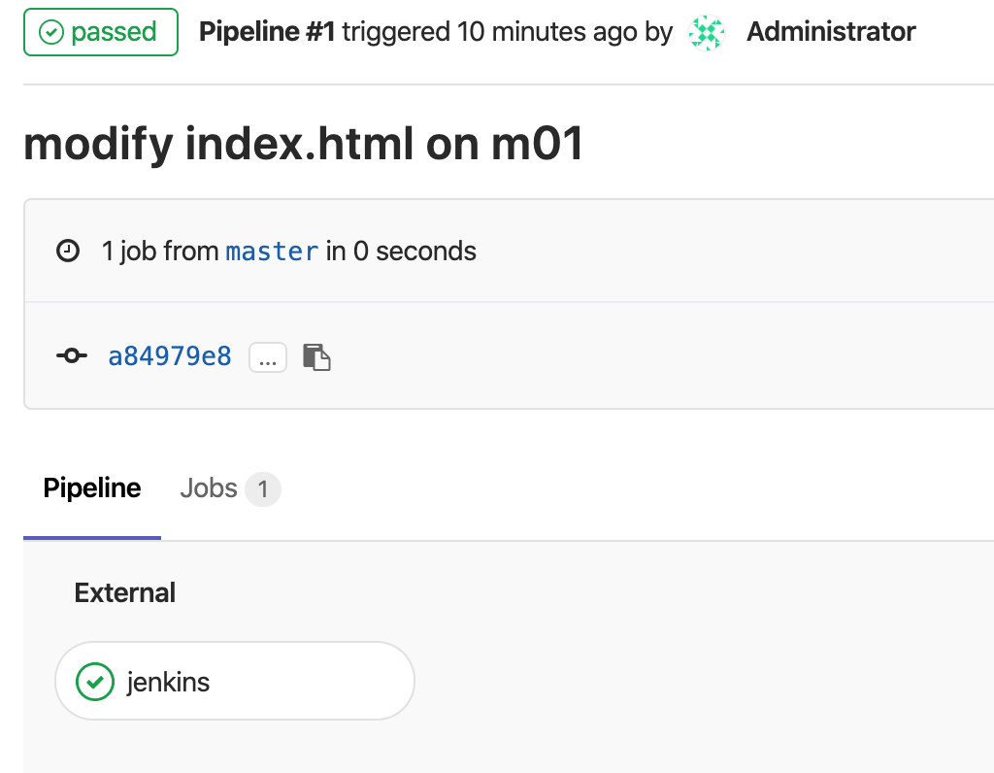
Task: Click the commit graph icon
Action: (72, 355)
